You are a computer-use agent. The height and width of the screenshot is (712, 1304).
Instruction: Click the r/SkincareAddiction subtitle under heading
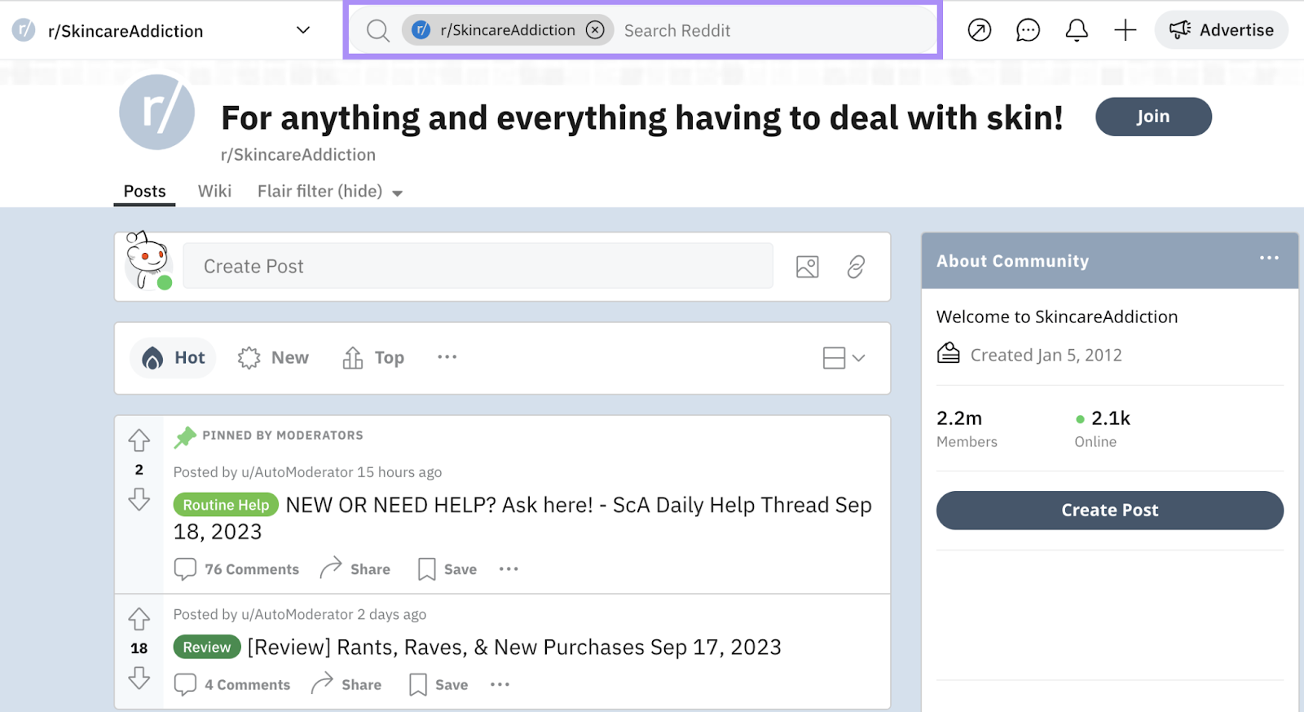point(298,154)
